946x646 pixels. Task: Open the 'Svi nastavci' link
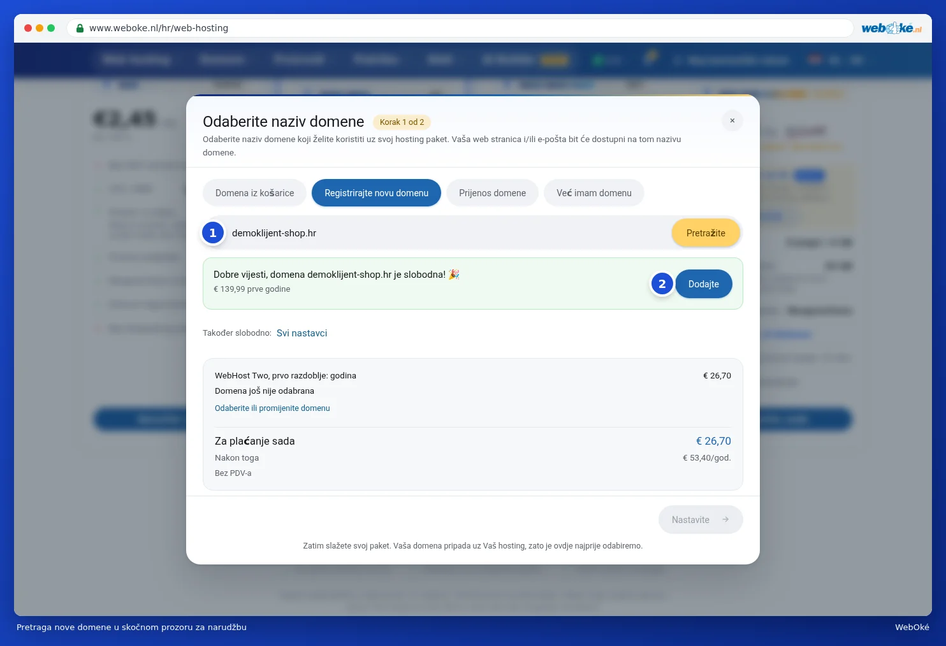302,333
